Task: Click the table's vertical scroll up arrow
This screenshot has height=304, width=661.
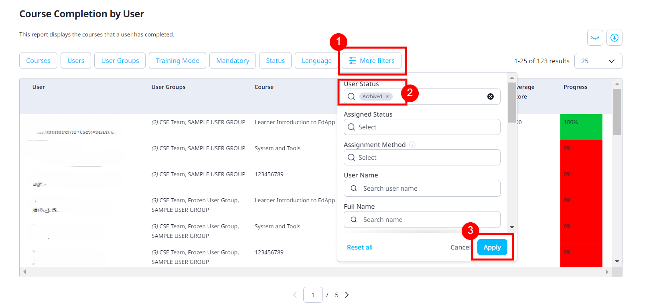Action: click(x=617, y=84)
